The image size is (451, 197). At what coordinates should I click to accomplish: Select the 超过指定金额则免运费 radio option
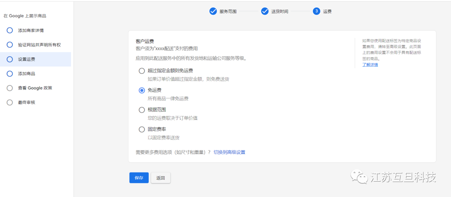[142, 71]
